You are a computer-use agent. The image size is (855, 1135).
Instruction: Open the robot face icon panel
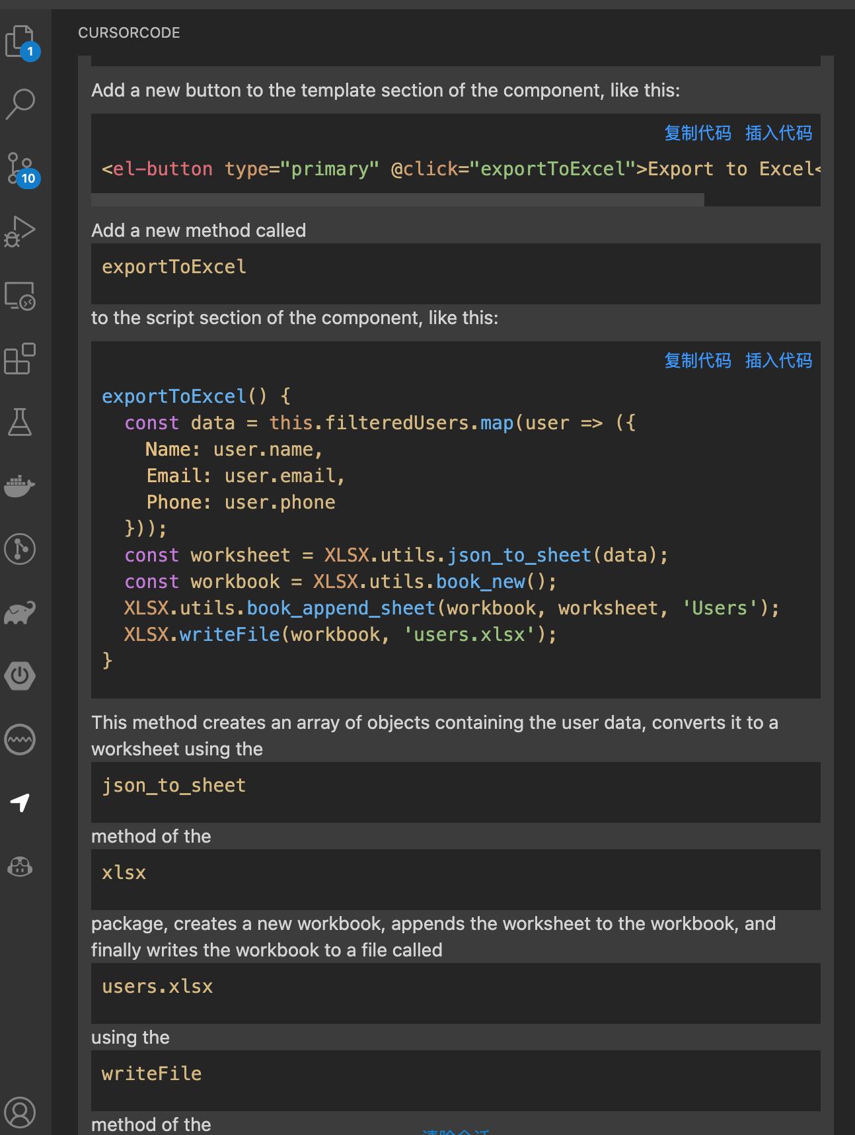tap(20, 866)
